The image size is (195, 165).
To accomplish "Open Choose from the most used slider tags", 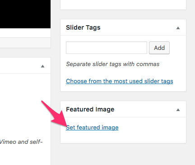I will 120,81.
